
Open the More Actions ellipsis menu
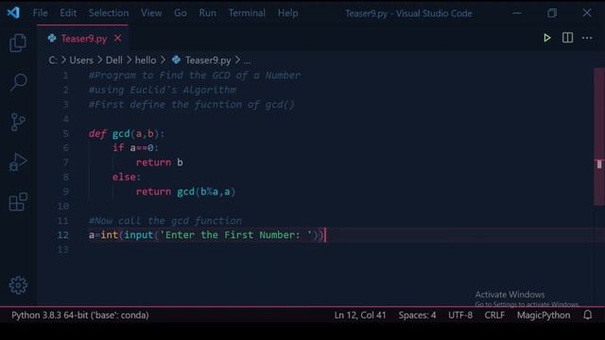(x=587, y=38)
